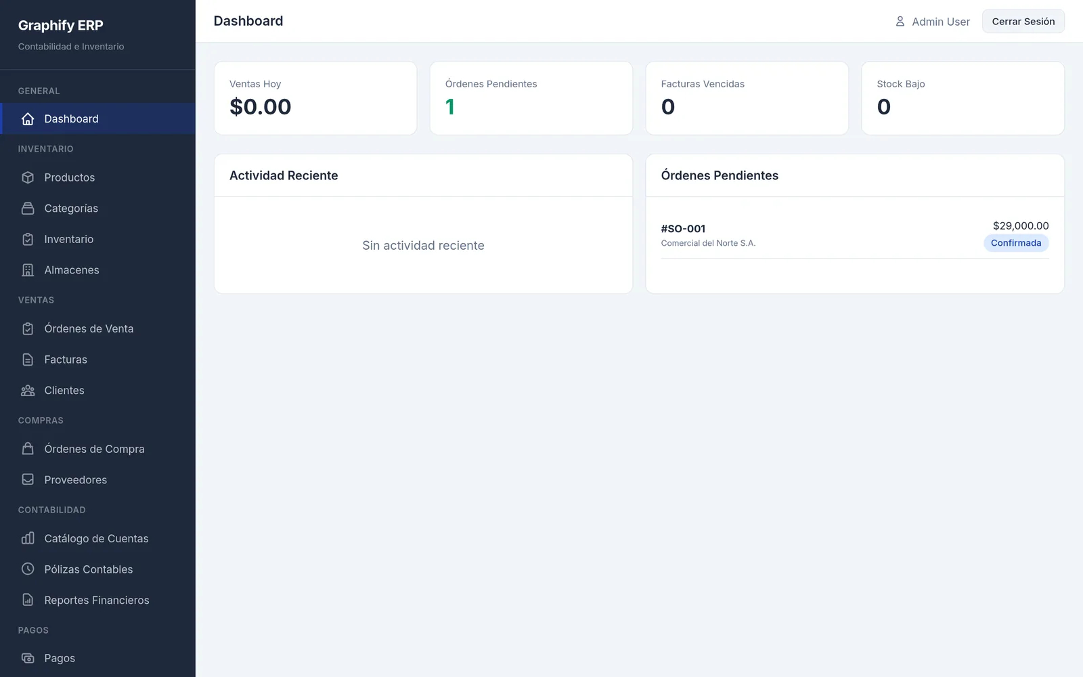Click the Graphify ERP logo title
The width and height of the screenshot is (1083, 677).
(x=60, y=25)
